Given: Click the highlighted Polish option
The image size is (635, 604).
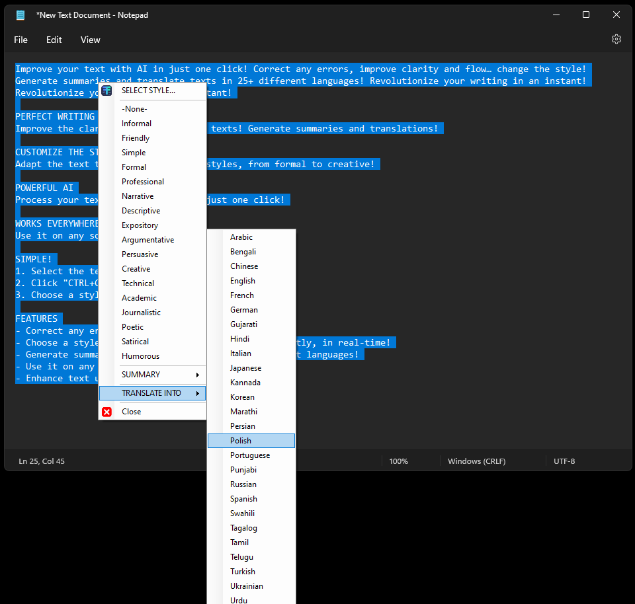Looking at the screenshot, I should (x=251, y=441).
